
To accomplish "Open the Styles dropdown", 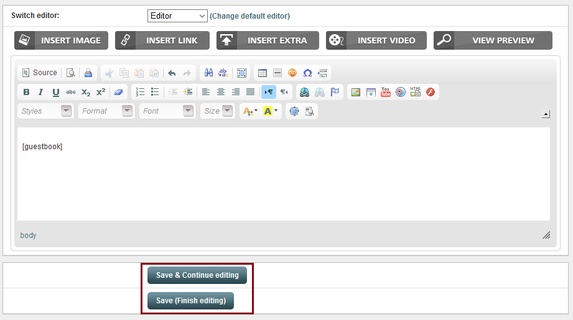I will pyautogui.click(x=45, y=111).
